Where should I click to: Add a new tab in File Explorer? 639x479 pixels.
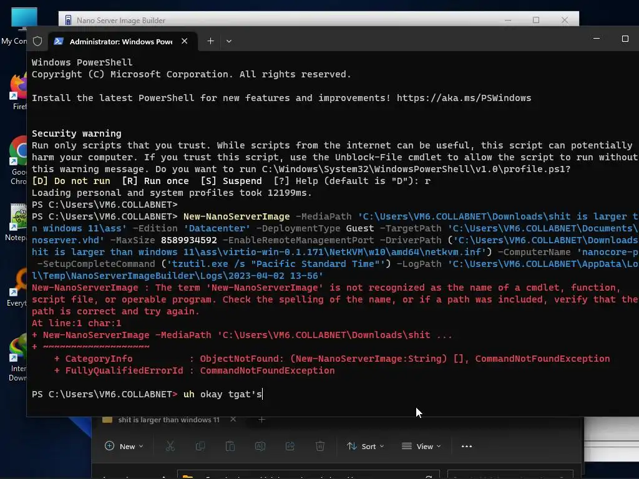tap(261, 419)
